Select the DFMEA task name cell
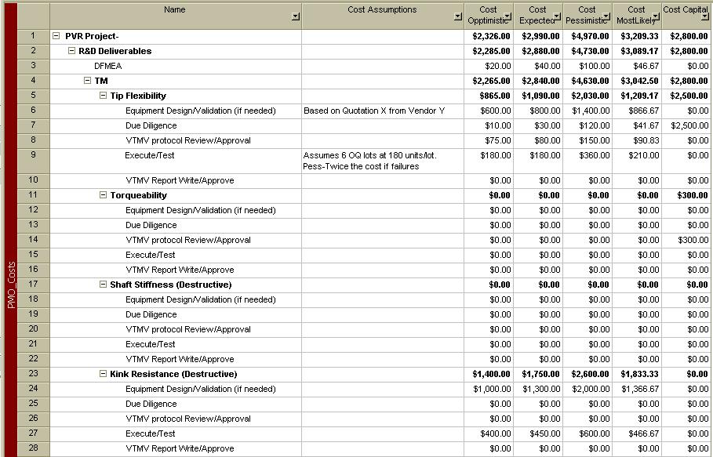 tap(107, 66)
